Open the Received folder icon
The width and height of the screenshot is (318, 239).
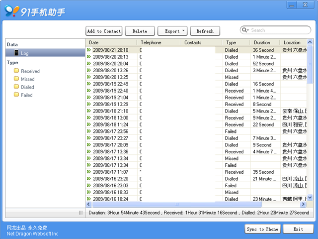[x=16, y=71]
